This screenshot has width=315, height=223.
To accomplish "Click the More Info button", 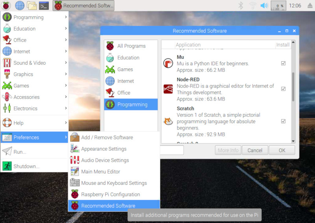I will tap(228, 150).
